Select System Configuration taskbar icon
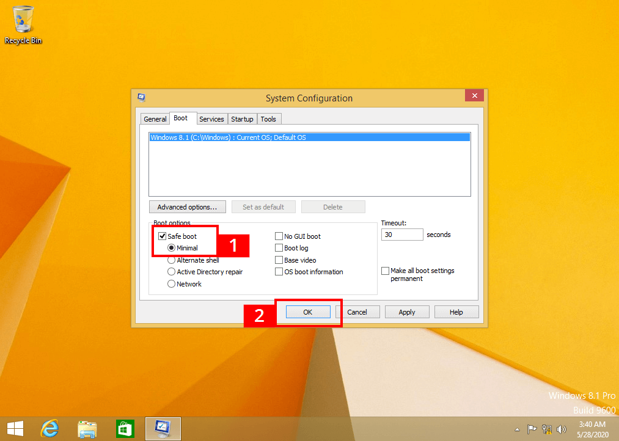619x441 pixels. (x=163, y=429)
